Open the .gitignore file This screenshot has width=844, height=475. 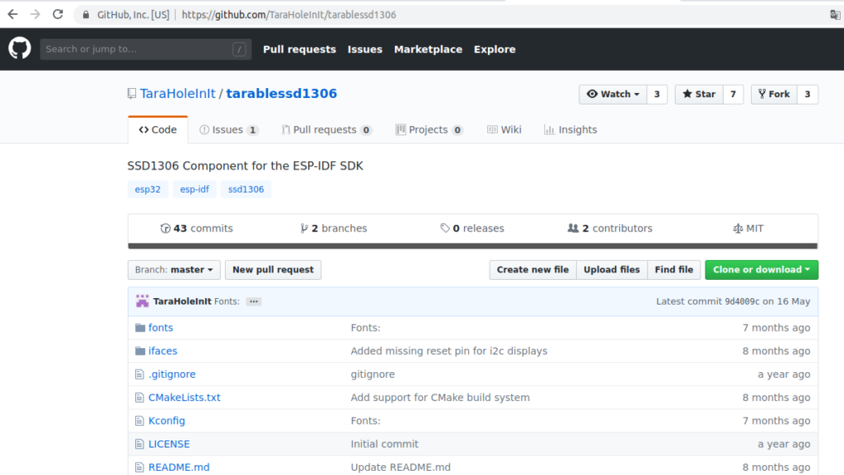172,375
